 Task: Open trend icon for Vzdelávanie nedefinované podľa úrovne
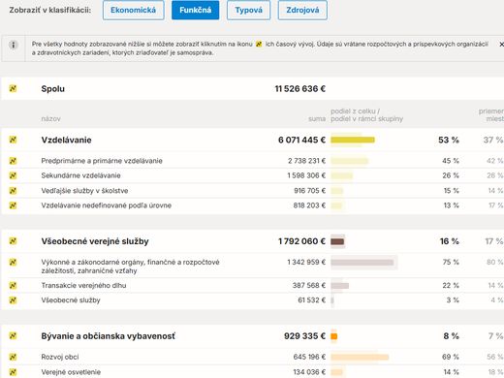pyautogui.click(x=13, y=205)
